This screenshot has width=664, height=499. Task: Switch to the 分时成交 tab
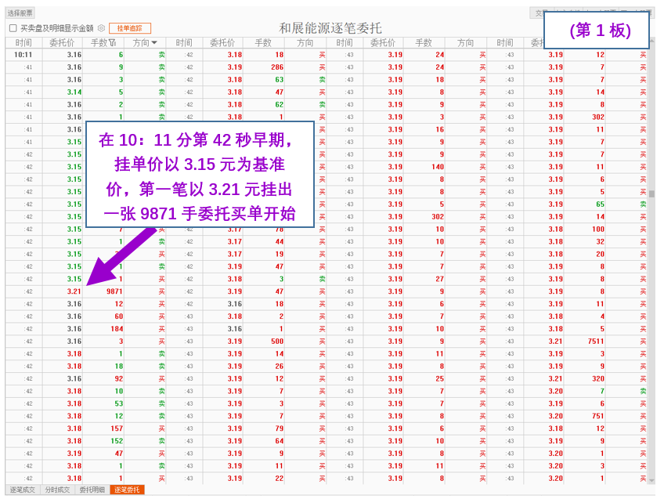pyautogui.click(x=57, y=490)
